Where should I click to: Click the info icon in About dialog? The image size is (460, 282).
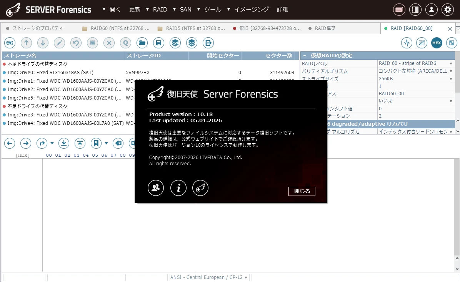[178, 187]
